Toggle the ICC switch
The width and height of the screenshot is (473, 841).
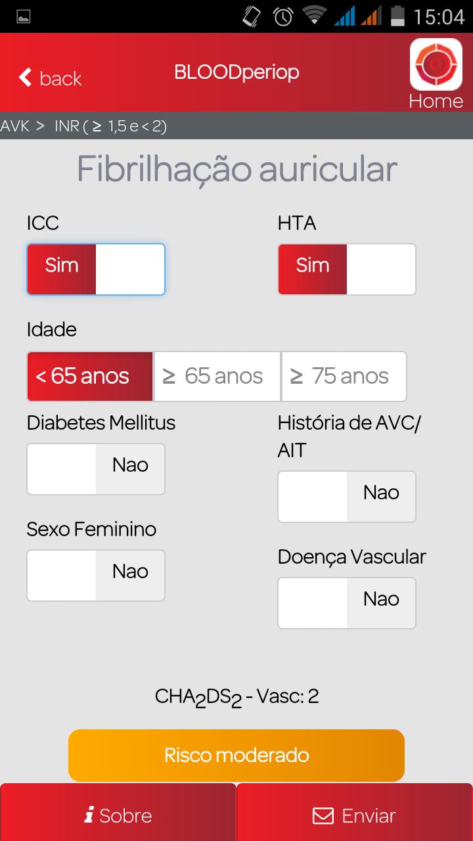coord(96,269)
